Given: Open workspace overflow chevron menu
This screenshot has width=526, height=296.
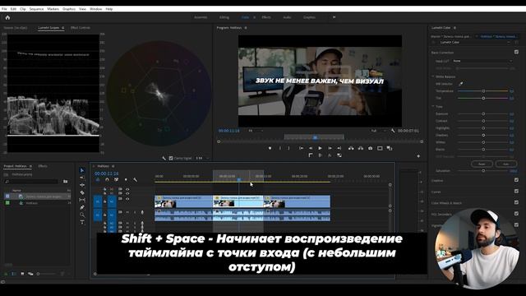Looking at the screenshot, I should [335, 17].
